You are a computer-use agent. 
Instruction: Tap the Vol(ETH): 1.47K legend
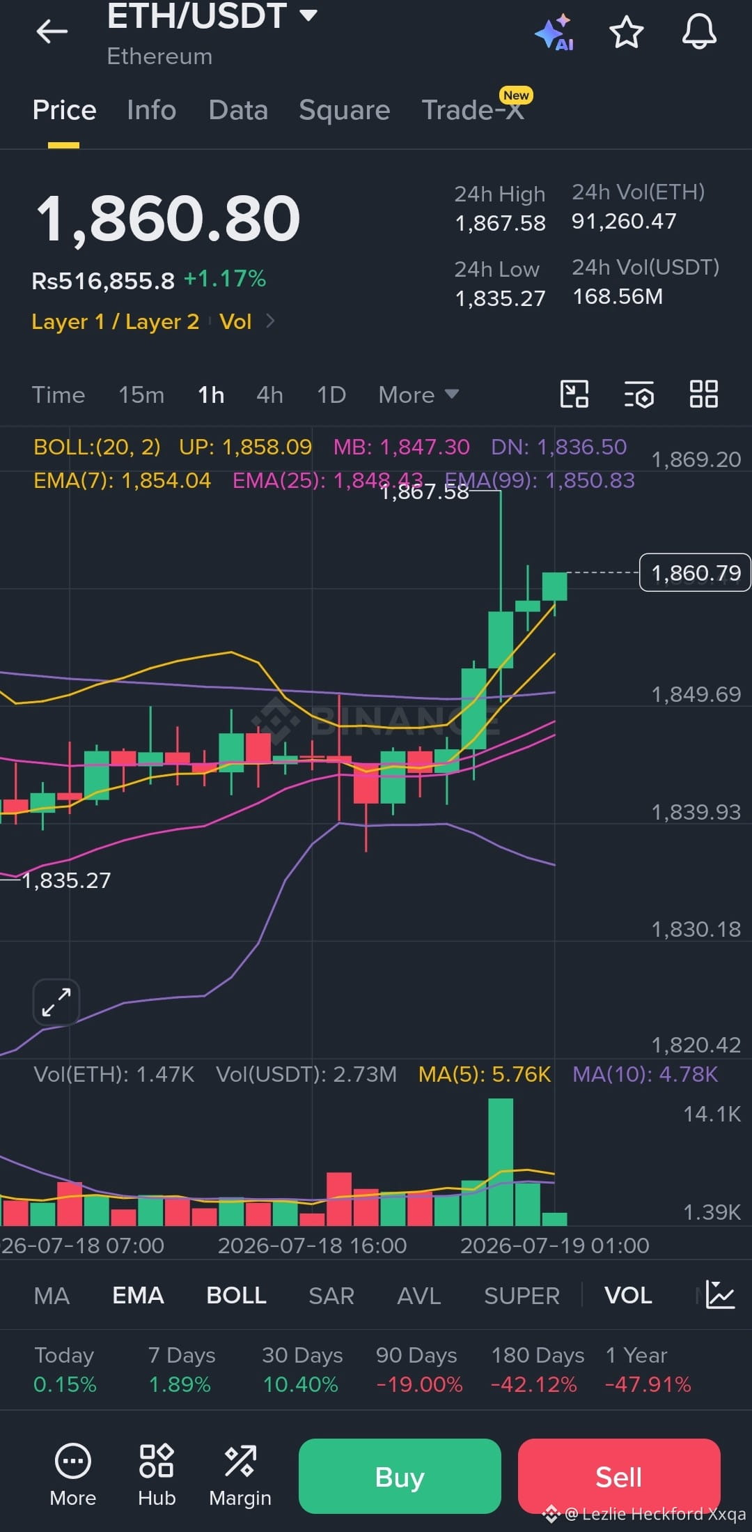[x=114, y=1074]
